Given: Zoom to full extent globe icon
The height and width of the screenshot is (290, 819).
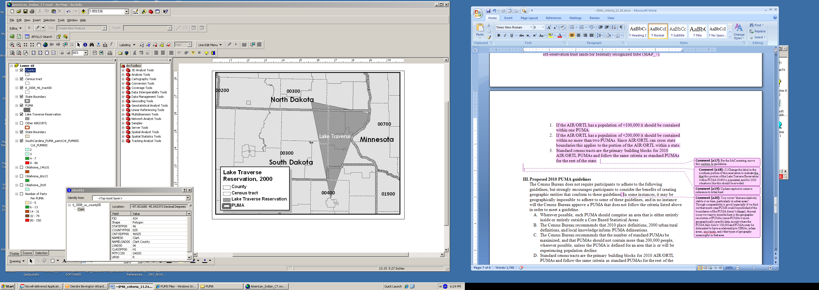Looking at the screenshot, I should 45,45.
